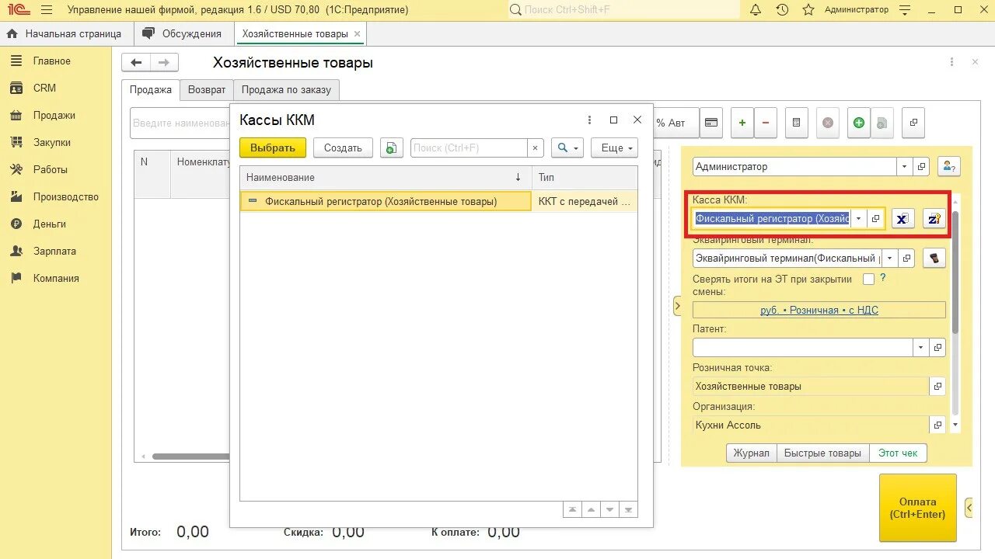995x559 pixels.
Task: Open the history clock icon
Action: (x=782, y=10)
